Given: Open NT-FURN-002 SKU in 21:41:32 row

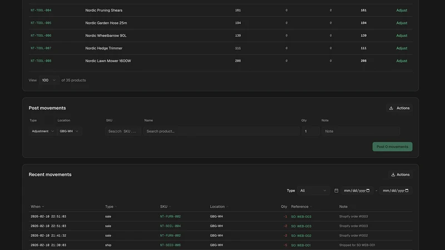Looking at the screenshot, I should click(170, 236).
